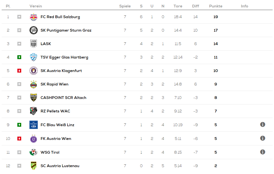
Task: Open the info icon for FK Austria Wien
Action: click(x=262, y=138)
